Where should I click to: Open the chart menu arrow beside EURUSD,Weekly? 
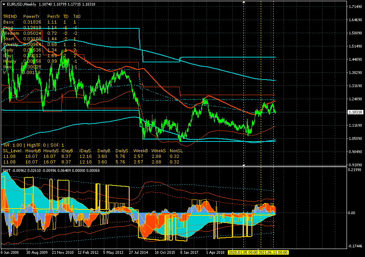point(4,4)
